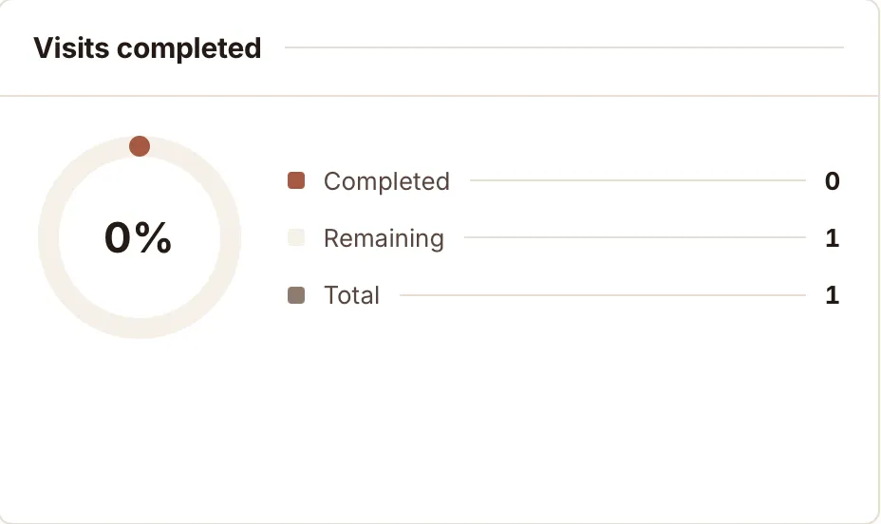881x524 pixels.
Task: Click the 0% label inside the donut
Action: [x=139, y=237]
